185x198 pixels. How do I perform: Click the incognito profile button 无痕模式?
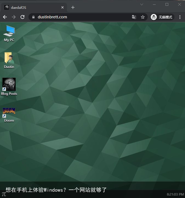pyautogui.click(x=162, y=17)
